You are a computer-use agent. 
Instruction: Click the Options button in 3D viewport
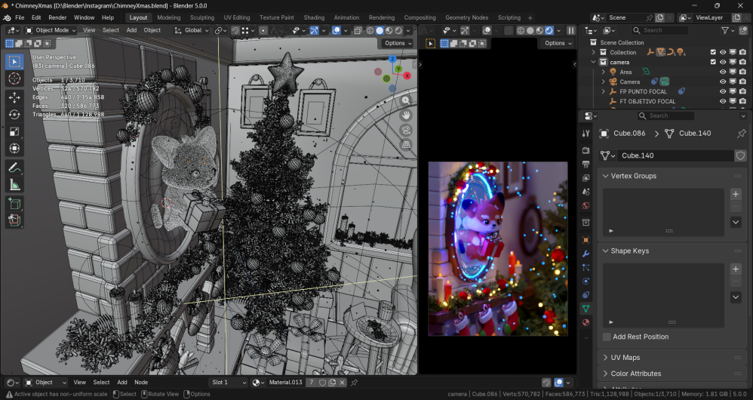pos(398,43)
